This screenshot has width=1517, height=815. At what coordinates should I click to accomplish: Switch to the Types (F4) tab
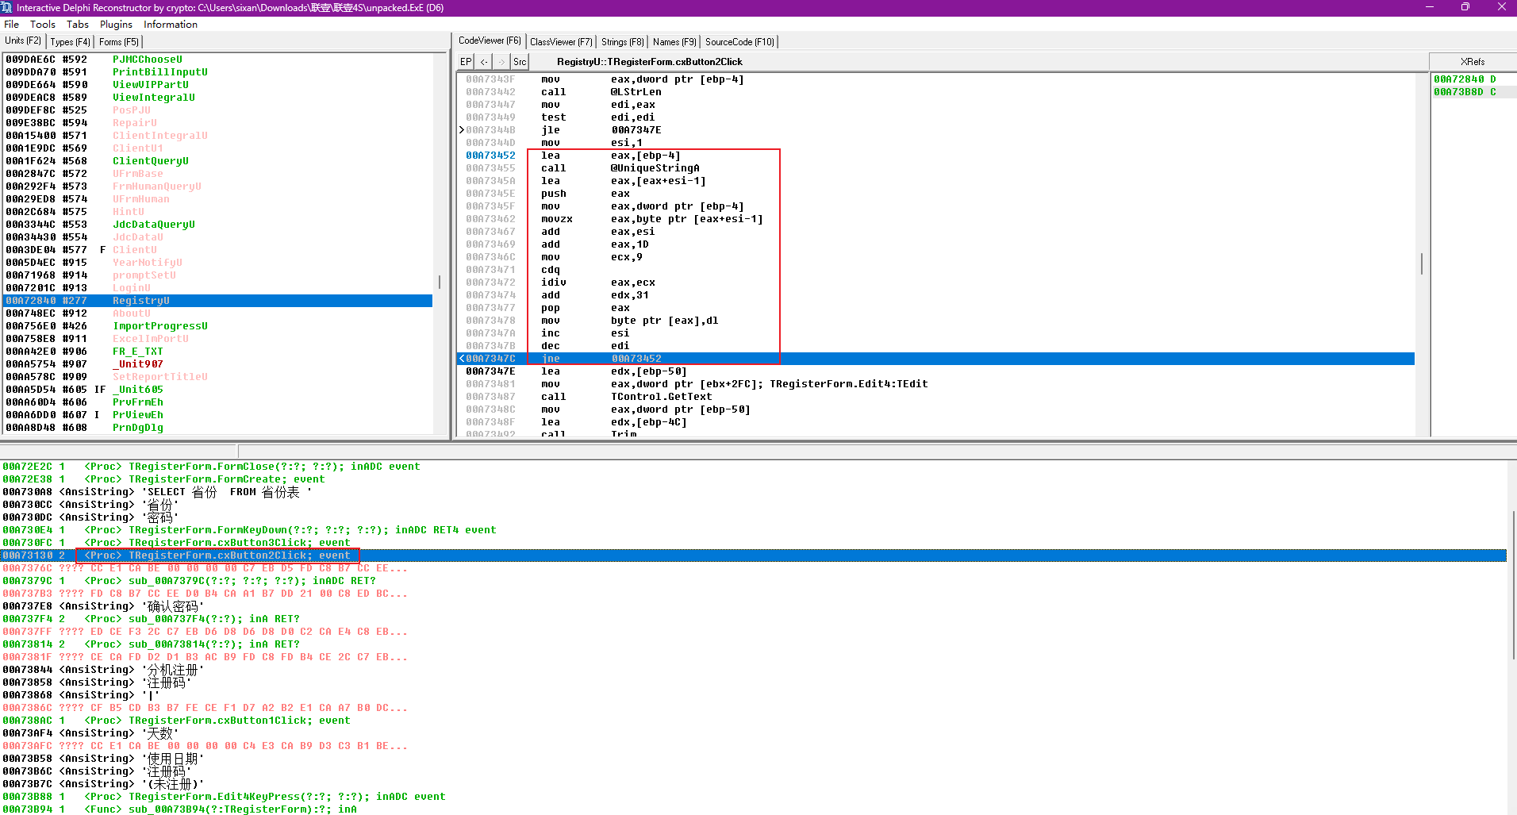[71, 42]
